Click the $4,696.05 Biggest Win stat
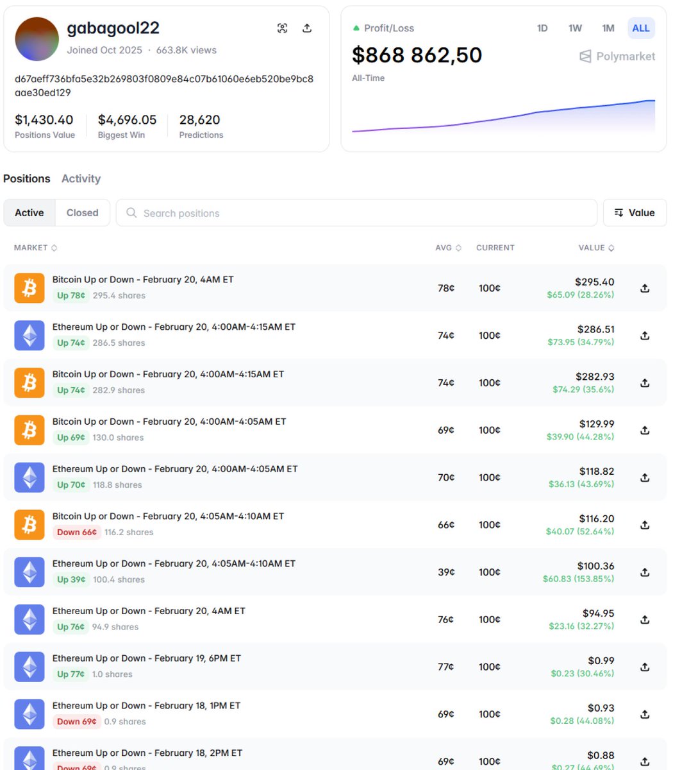 (127, 126)
